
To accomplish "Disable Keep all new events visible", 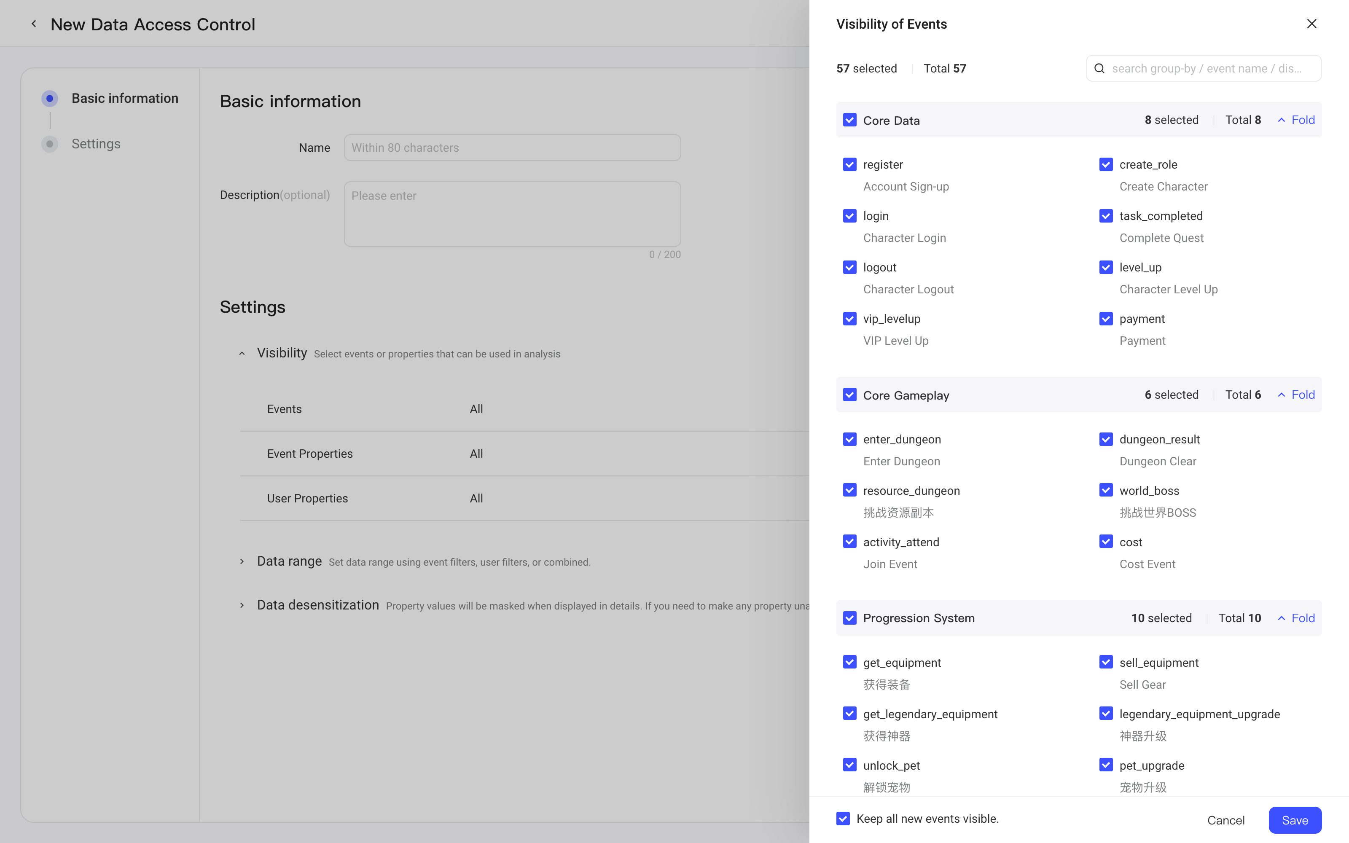I will 843,819.
